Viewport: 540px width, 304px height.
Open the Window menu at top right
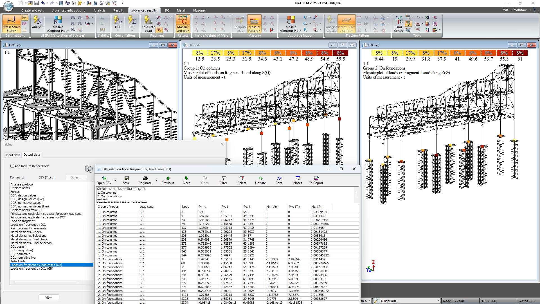pyautogui.click(x=520, y=10)
